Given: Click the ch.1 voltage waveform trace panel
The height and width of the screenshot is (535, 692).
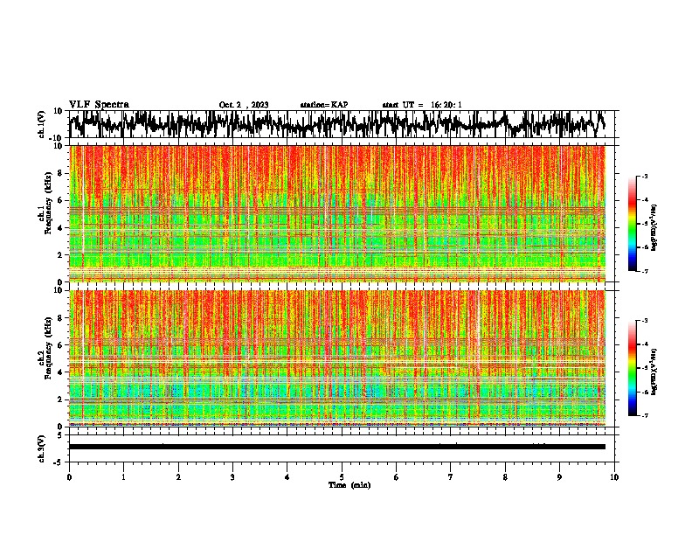Looking at the screenshot, I should pos(342,124).
